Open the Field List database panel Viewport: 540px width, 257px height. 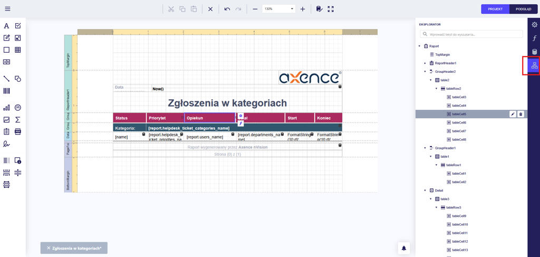[x=534, y=52]
